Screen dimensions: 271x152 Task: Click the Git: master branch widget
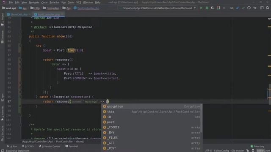click(x=238, y=150)
